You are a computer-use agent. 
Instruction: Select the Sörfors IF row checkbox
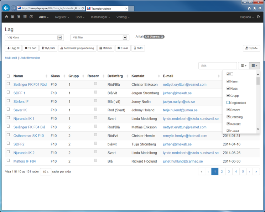[x=8, y=101]
